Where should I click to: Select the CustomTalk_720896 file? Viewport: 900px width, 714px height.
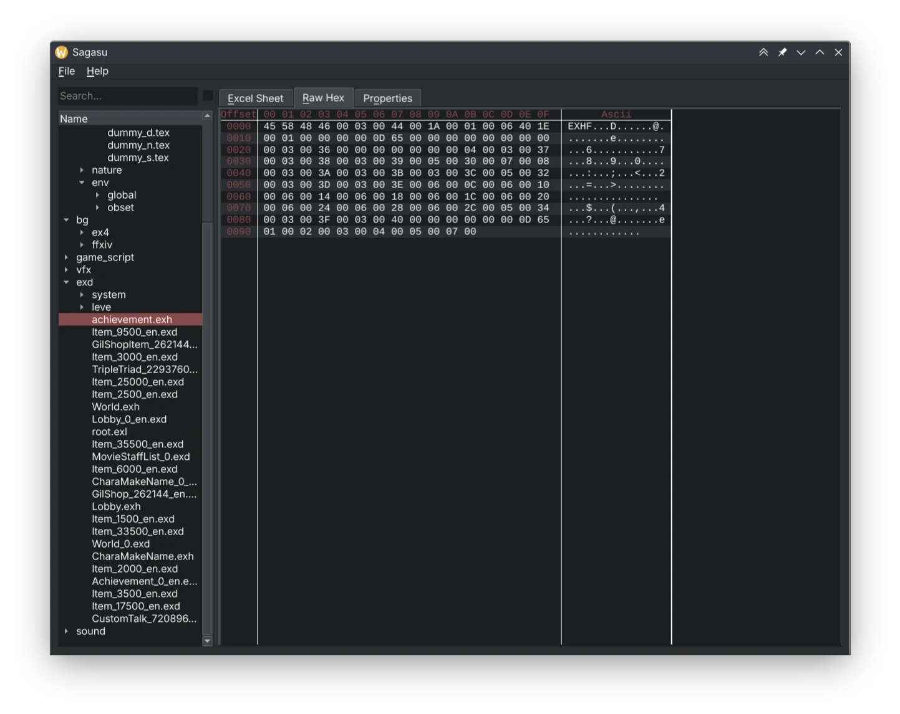[144, 619]
